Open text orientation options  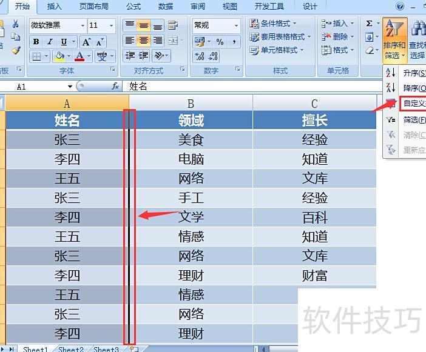(x=158, y=56)
